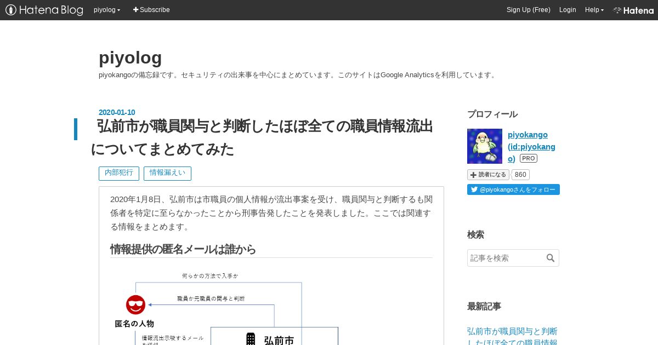658x345 pixels.
Task: Click the 2020-01-10 date link
Action: pyautogui.click(x=117, y=112)
